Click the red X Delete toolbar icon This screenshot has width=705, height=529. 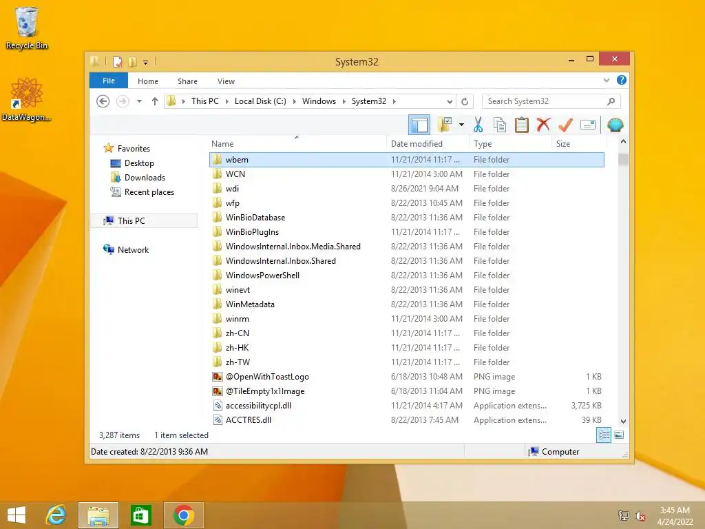pyautogui.click(x=543, y=125)
